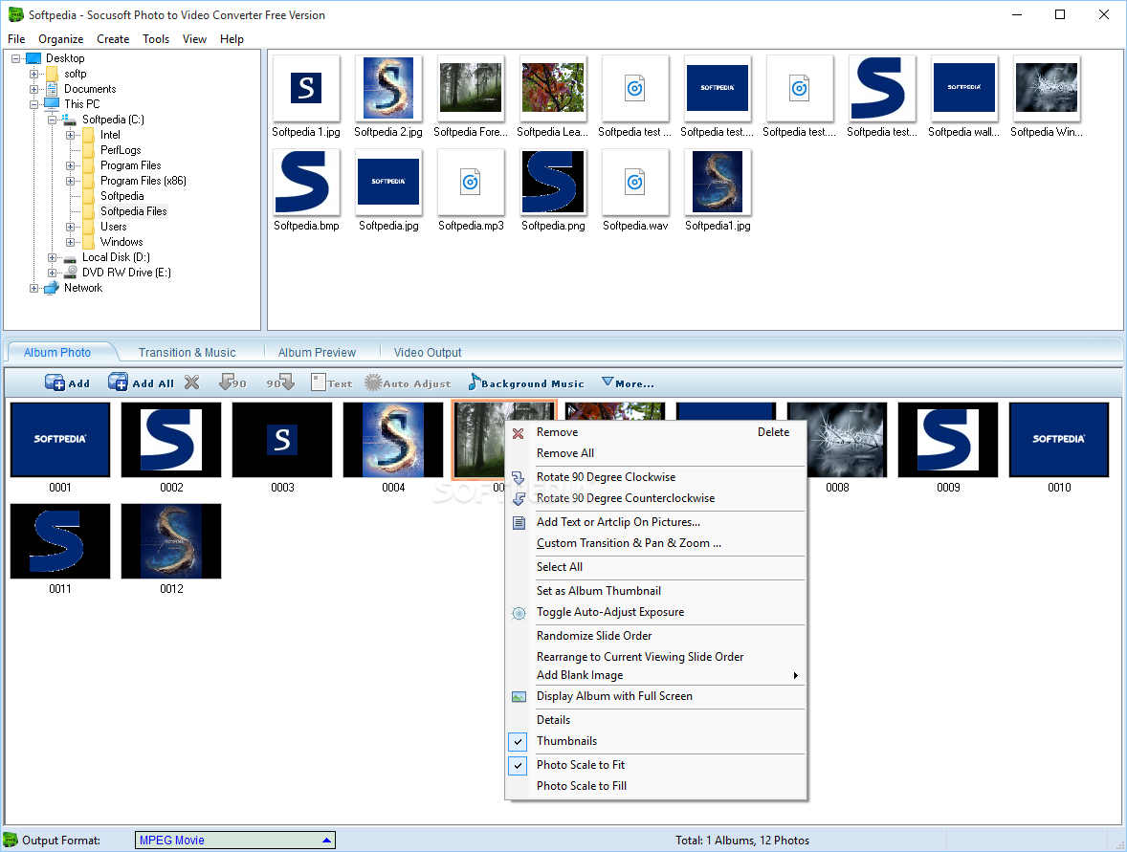Expand the Program Files folder node
The width and height of the screenshot is (1127, 852).
(x=70, y=166)
